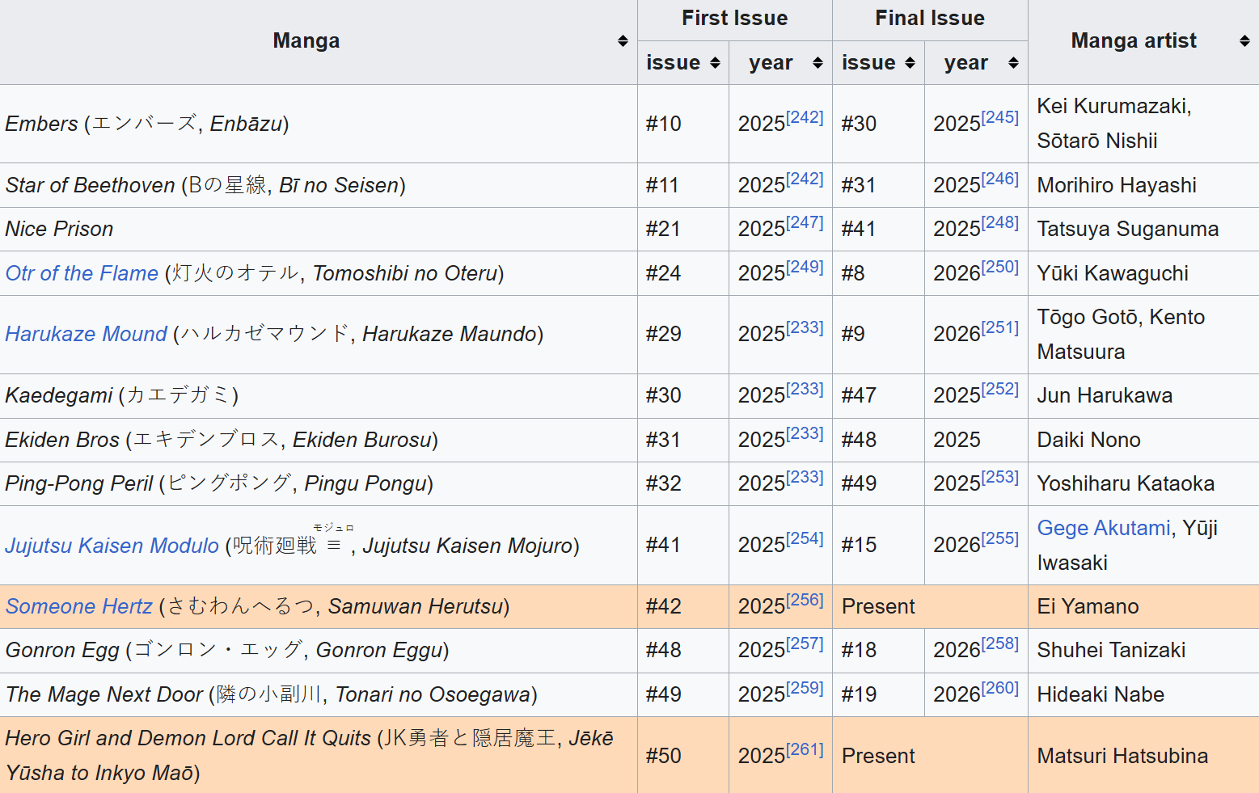Viewport: 1259px width, 793px height.
Task: Click artist name Morihiro Hayashi
Action: 1117,185
